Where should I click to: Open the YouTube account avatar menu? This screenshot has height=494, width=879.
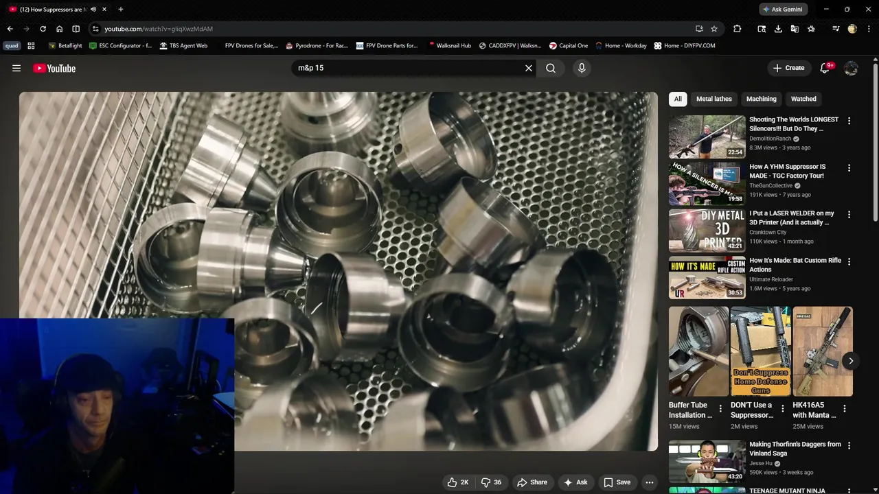[x=851, y=68]
